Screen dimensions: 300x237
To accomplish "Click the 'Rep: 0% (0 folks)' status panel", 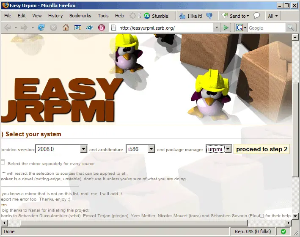I will pyautogui.click(x=253, y=231).
